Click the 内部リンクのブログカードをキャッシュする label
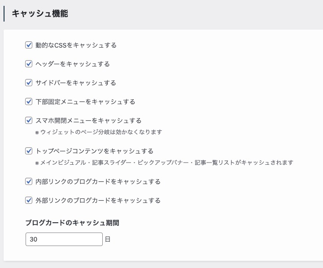323x268 pixels. pyautogui.click(x=98, y=182)
